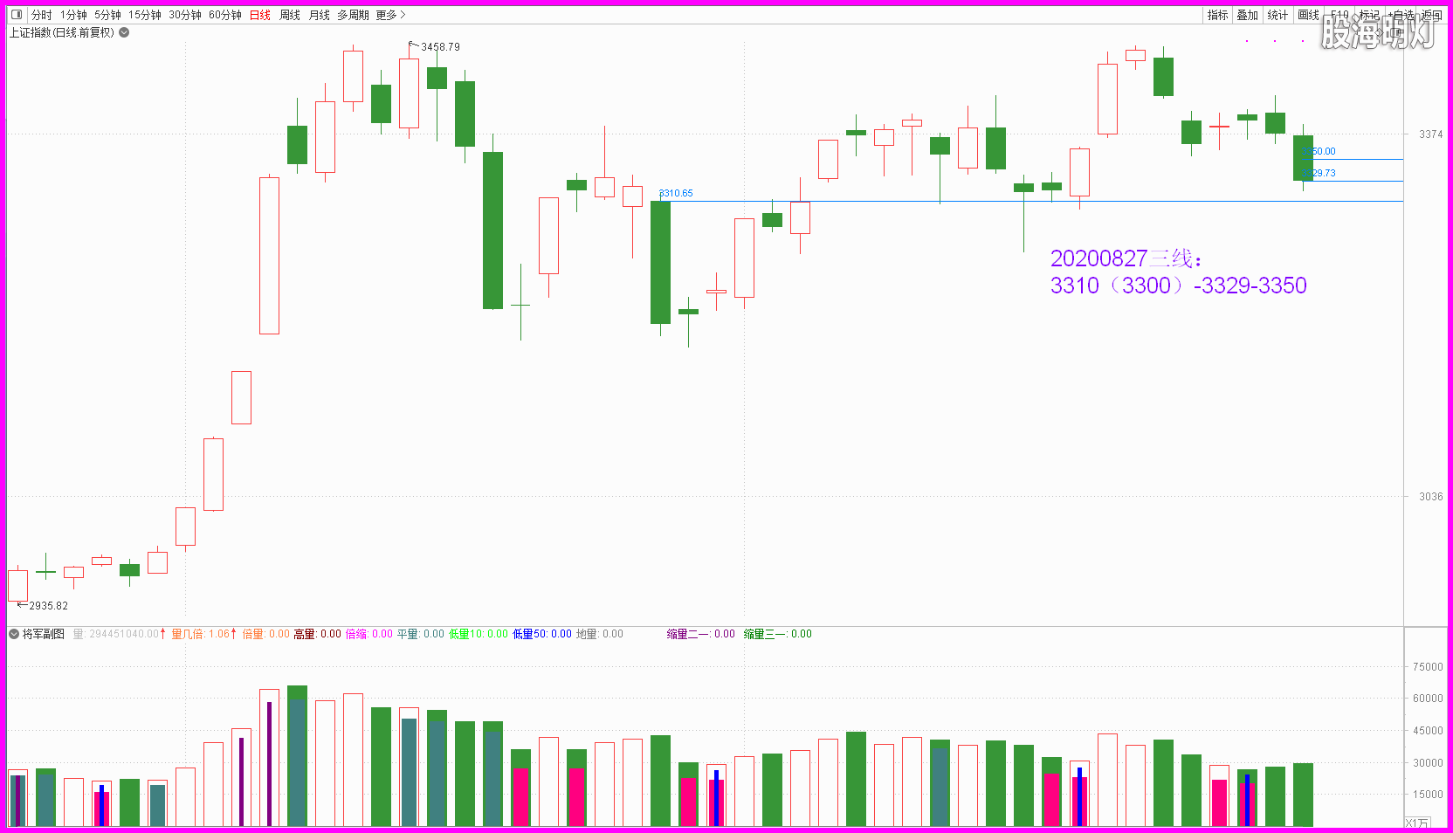Select the 1分钟 period tab

tap(74, 15)
